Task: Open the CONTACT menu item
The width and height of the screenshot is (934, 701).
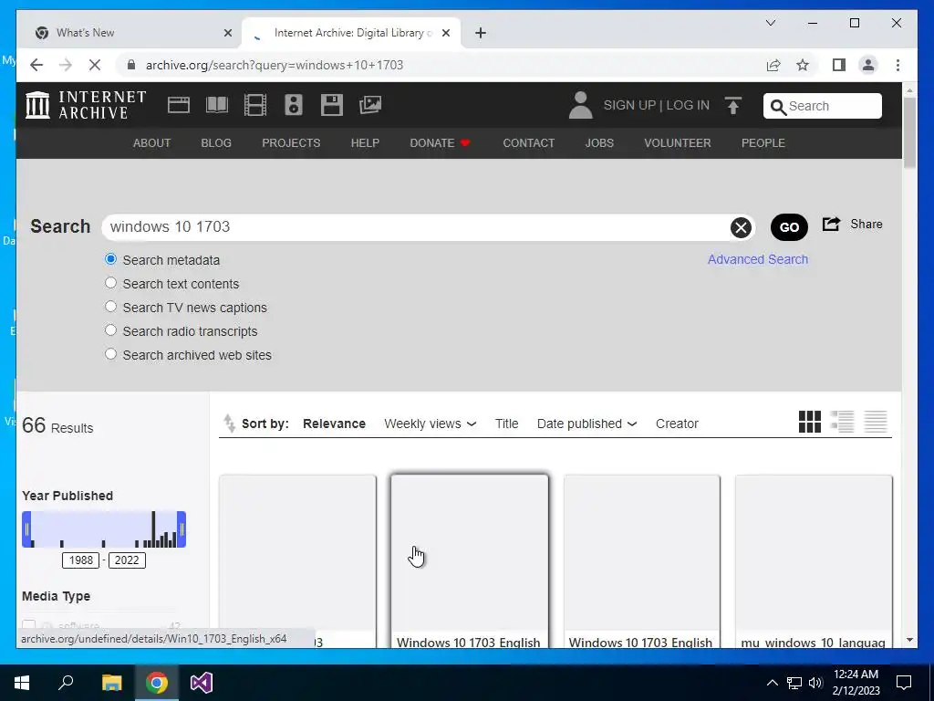Action: [x=529, y=143]
